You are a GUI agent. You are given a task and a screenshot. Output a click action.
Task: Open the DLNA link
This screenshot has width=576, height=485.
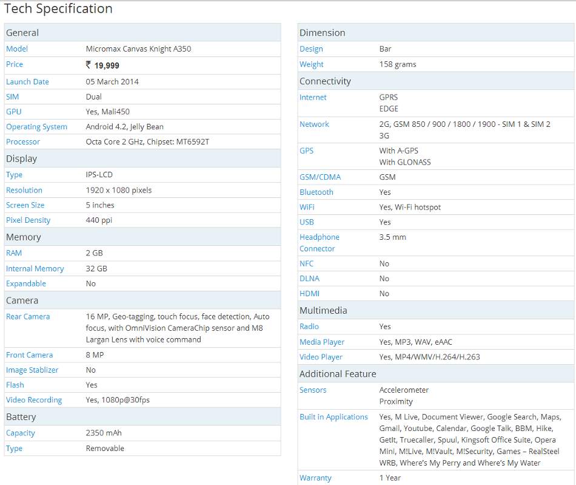(309, 279)
